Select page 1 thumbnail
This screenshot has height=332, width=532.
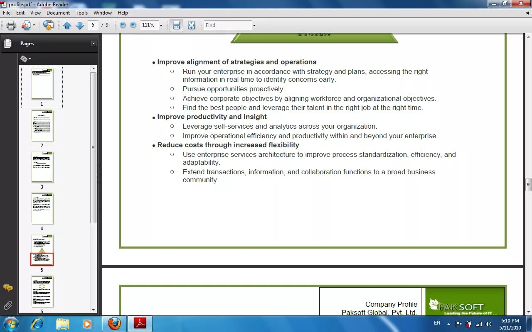[42, 84]
